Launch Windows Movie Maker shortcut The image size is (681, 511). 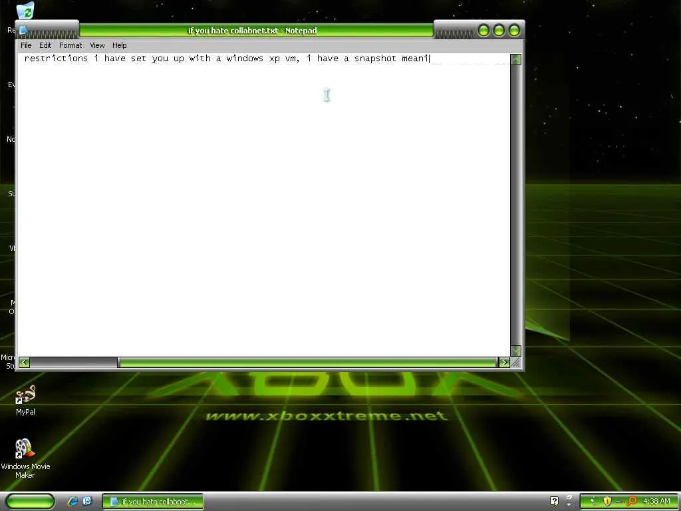pos(25,458)
